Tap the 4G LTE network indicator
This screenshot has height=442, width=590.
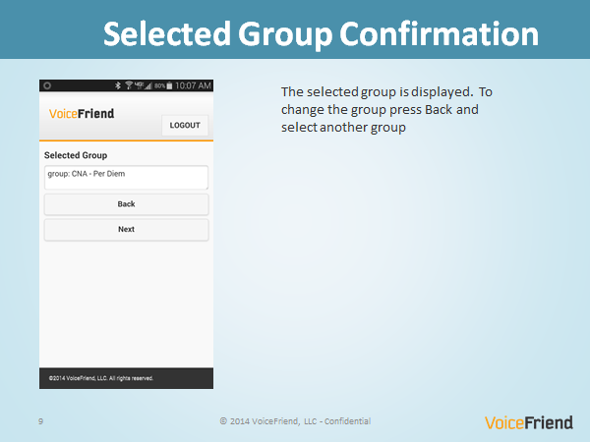pos(140,84)
